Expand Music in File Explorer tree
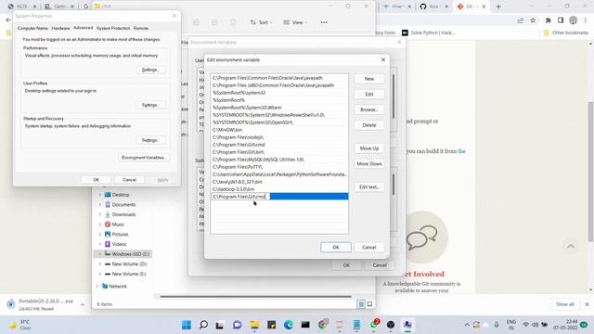Image resolution: width=594 pixels, height=334 pixels. (100, 225)
